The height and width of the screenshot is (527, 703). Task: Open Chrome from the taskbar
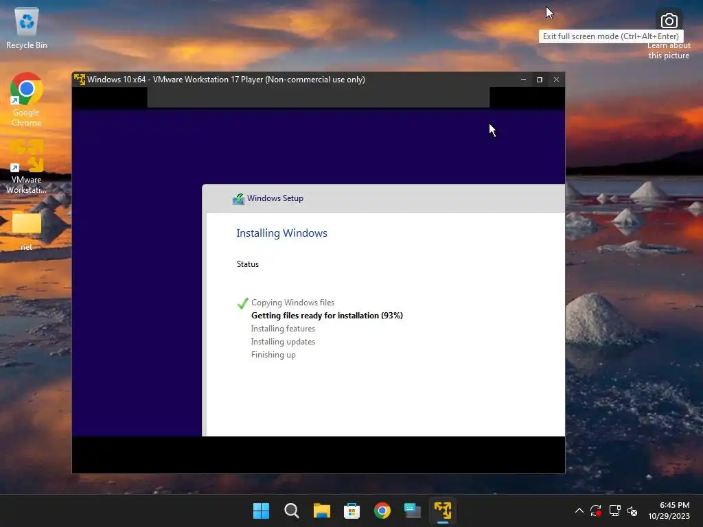[382, 511]
